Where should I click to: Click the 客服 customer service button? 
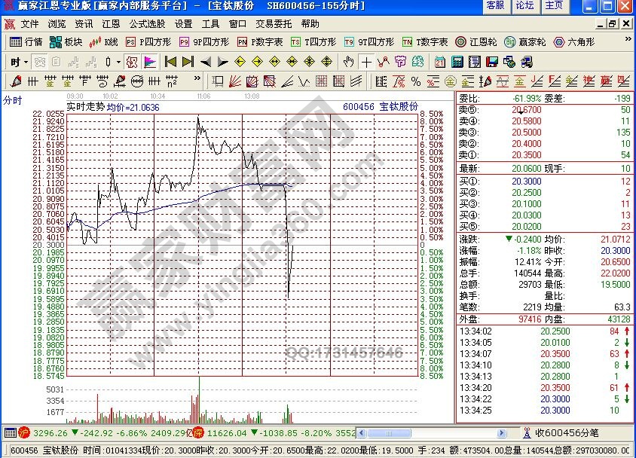[x=495, y=5]
